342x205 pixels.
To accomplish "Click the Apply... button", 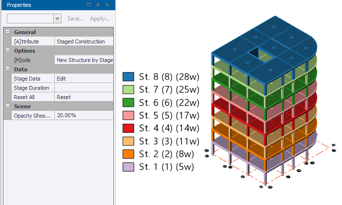I will 100,19.
